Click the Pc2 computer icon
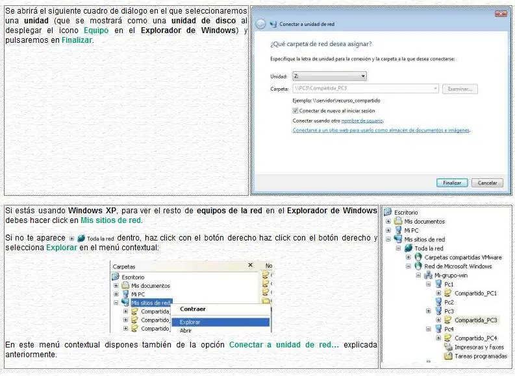Viewport: 515px width, 376px height. (438, 301)
